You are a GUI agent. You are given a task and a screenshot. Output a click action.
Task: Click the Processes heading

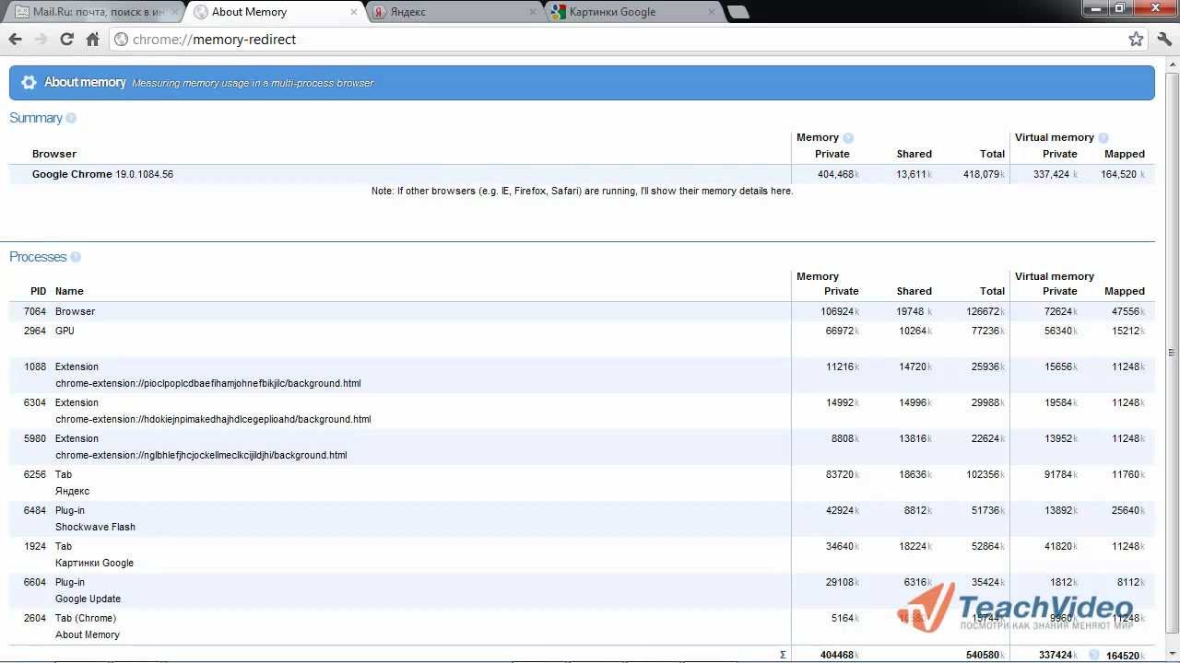[38, 257]
